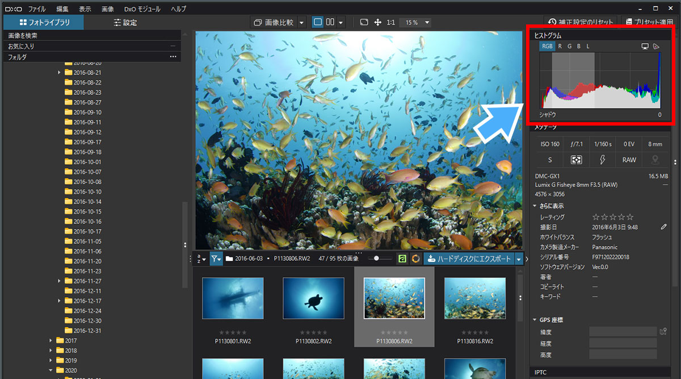
Task: Open the image filter funnel dropdown
Action: [216, 259]
